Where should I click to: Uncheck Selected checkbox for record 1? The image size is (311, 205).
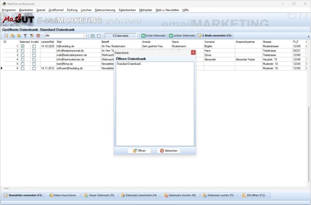point(23,46)
